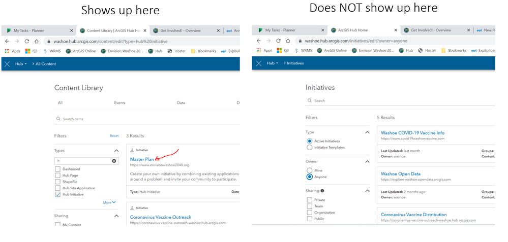Open the Master Plan initiative link
This screenshot has height=242, width=508.
142,159
